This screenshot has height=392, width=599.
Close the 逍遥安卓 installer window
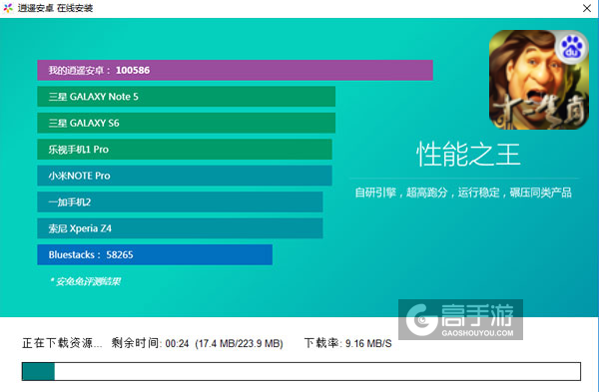(x=587, y=8)
